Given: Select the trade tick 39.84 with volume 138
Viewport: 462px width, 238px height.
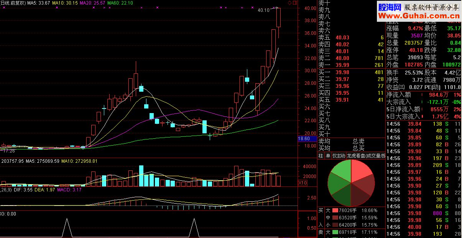Looking at the screenshot, I should point(424,124).
